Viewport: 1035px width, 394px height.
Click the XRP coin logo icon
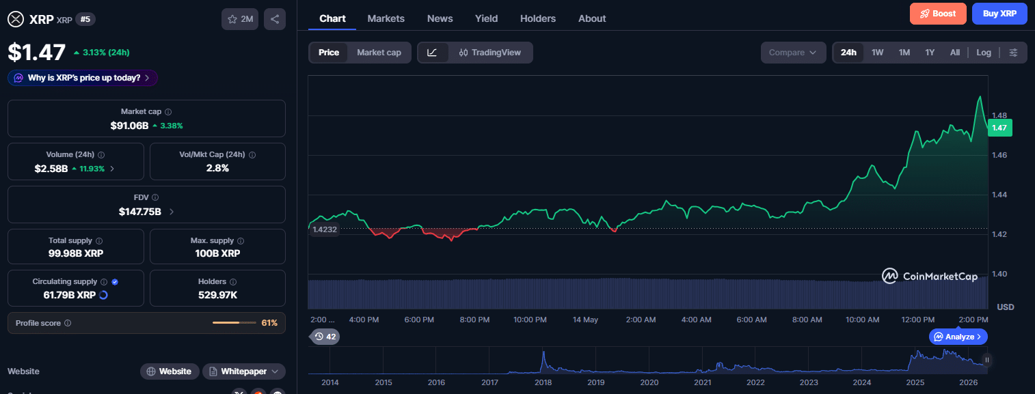point(16,19)
